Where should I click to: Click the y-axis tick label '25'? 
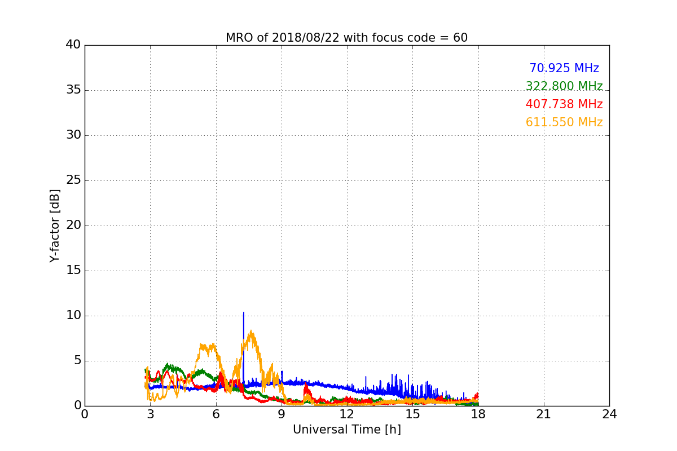point(73,180)
